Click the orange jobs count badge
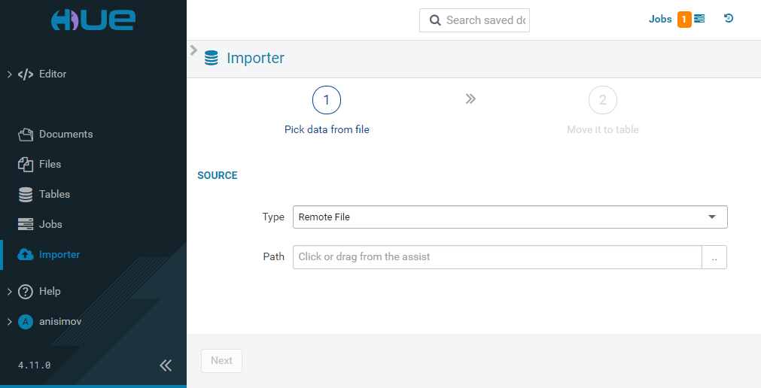 point(684,20)
